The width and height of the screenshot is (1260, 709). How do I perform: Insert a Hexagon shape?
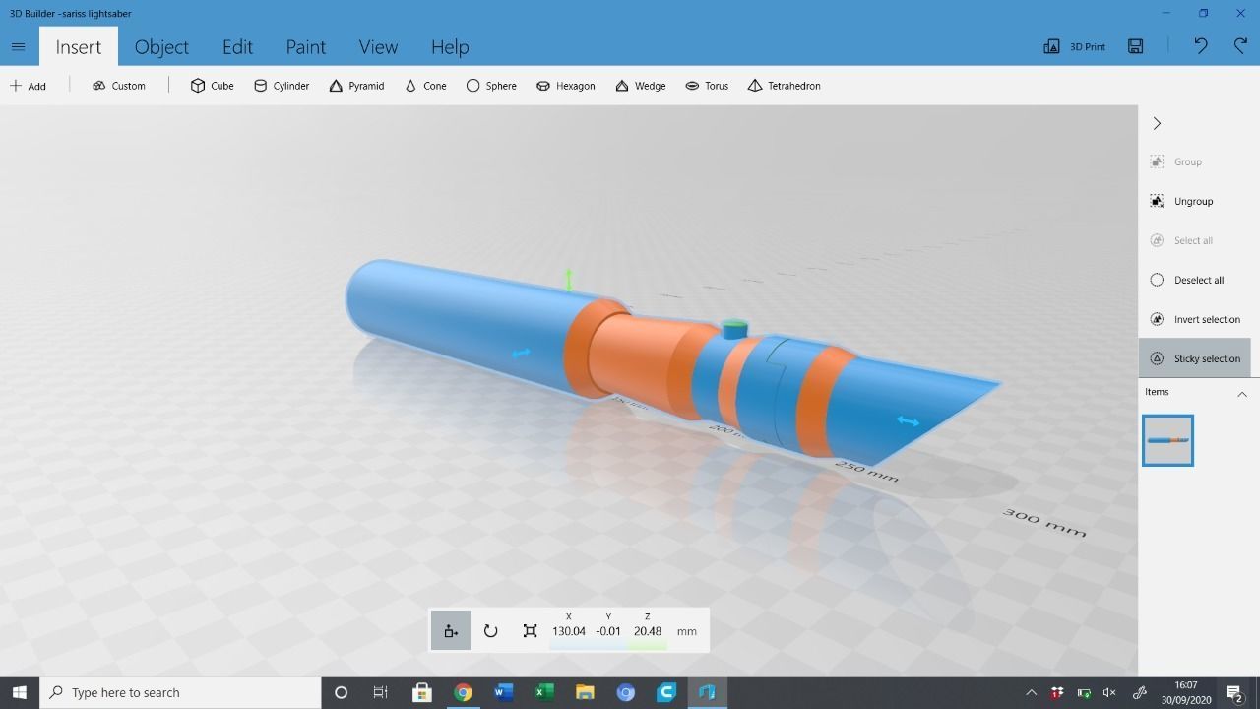(x=565, y=86)
